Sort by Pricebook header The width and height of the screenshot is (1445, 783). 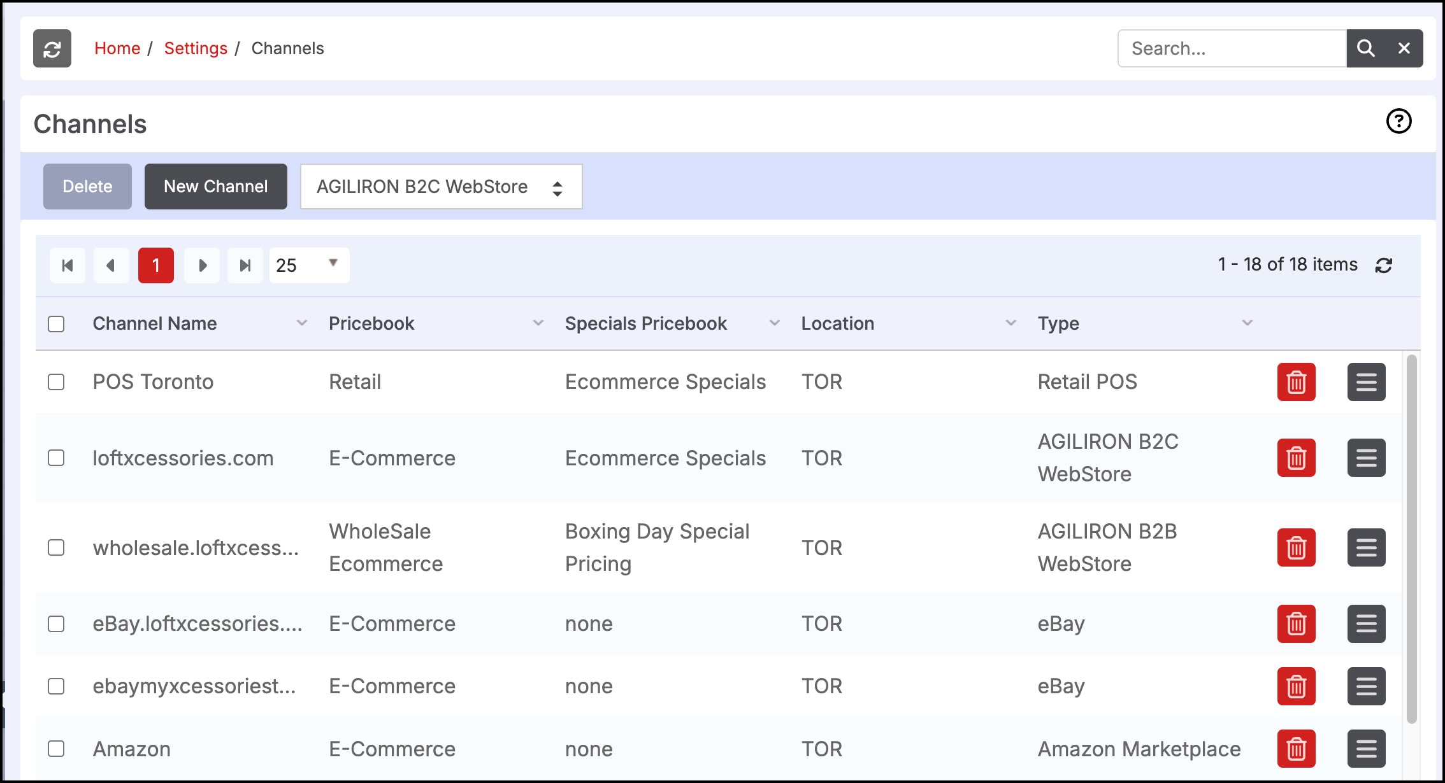[x=371, y=323]
